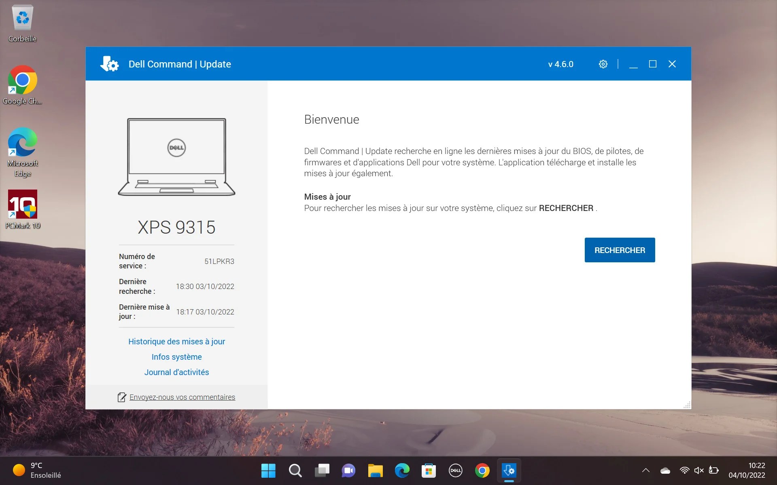Click the XPS 9315 model name
The image size is (777, 485).
(x=176, y=227)
